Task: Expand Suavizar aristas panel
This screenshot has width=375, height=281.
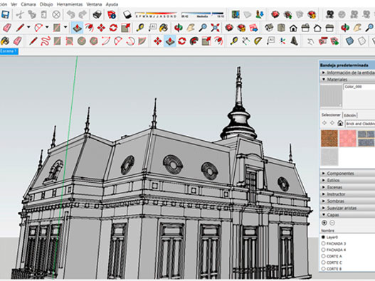Action: point(347,208)
